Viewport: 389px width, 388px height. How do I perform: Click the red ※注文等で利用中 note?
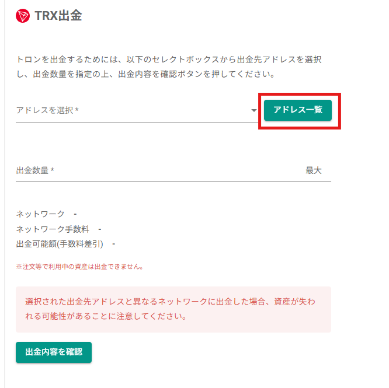click(79, 267)
